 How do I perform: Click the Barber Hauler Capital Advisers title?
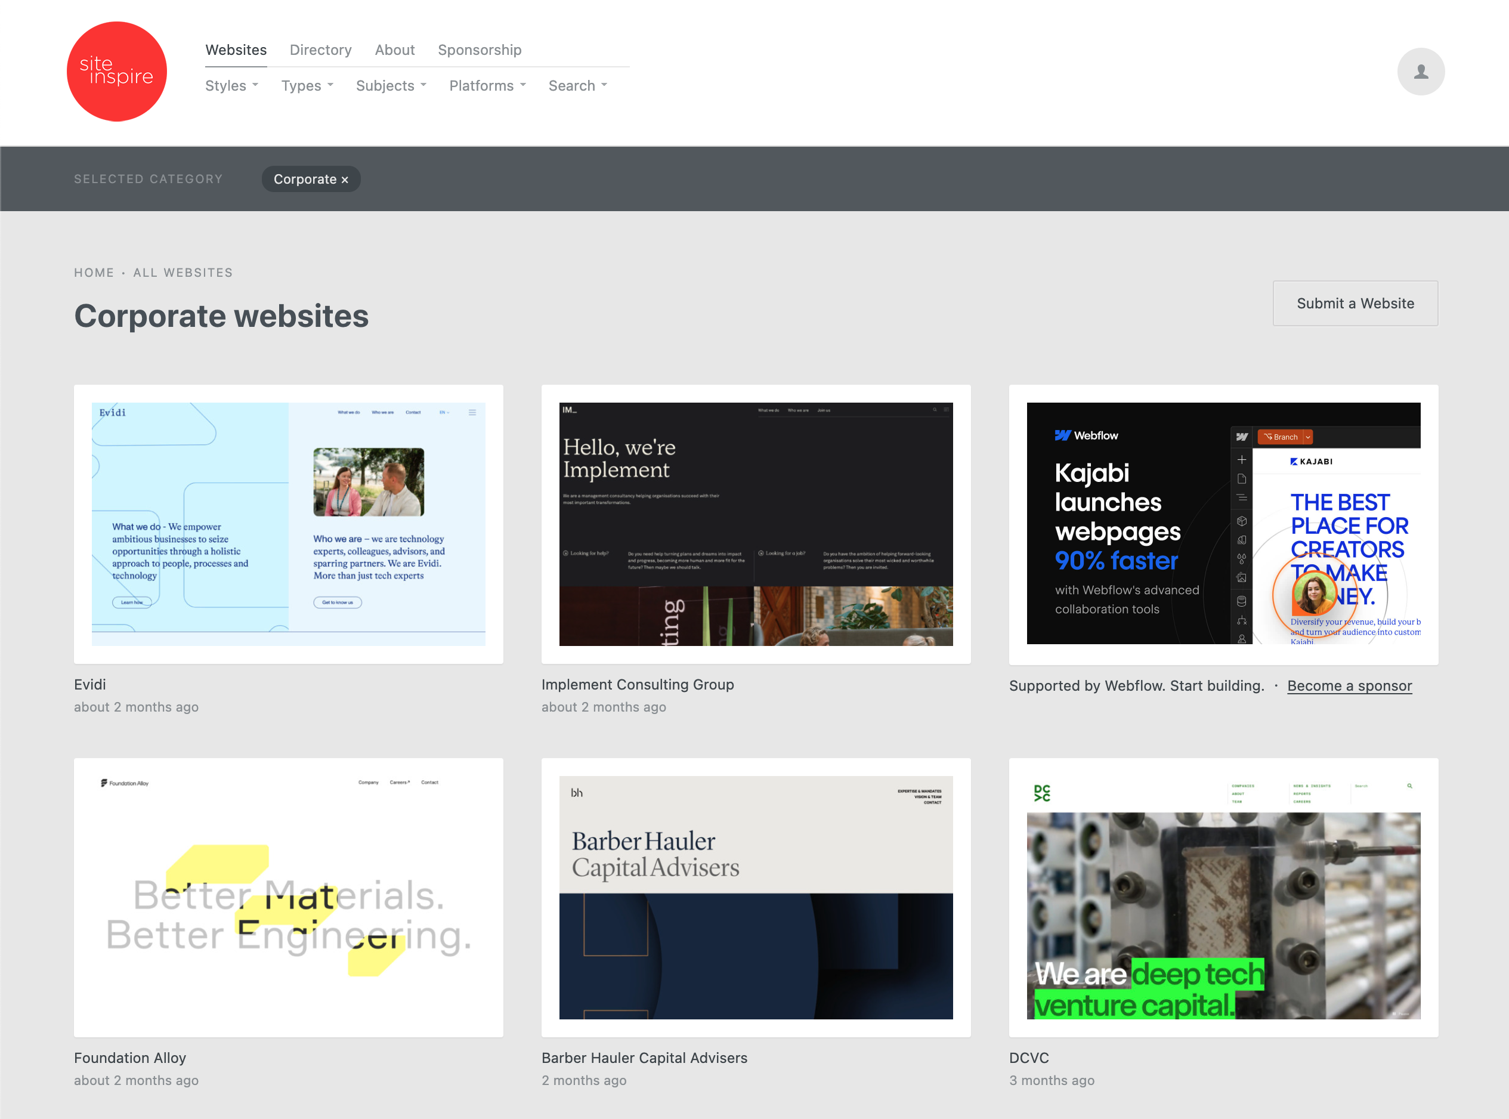[644, 1058]
